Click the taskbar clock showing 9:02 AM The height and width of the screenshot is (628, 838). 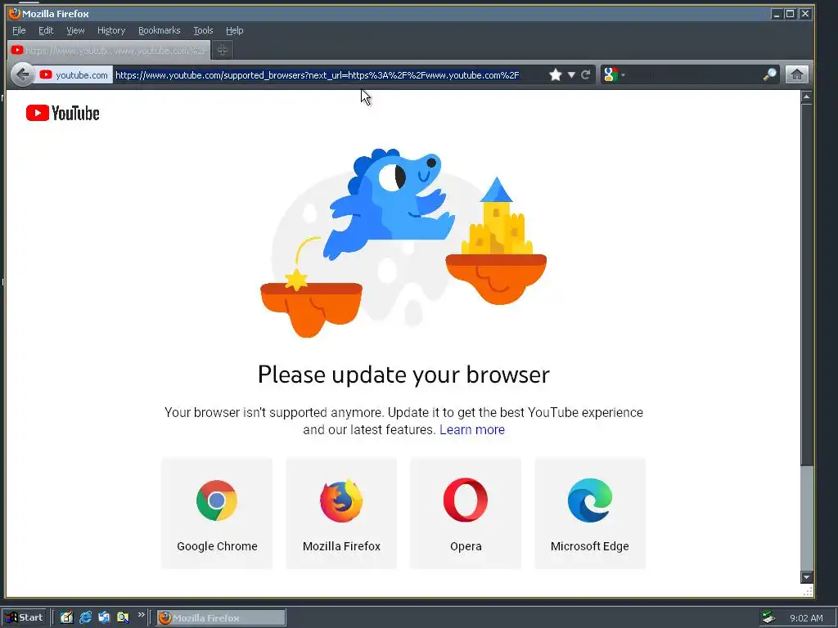tap(806, 618)
